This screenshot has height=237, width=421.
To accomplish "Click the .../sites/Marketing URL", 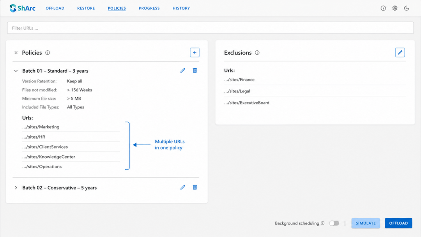I will pos(41,127).
